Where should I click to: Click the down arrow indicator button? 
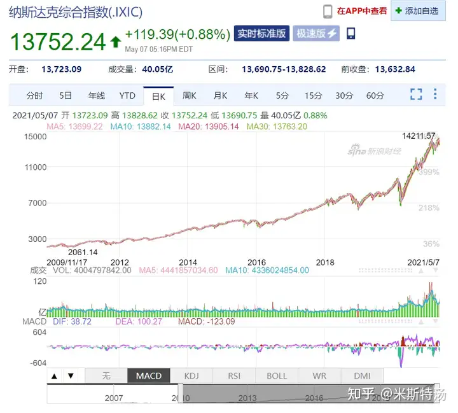point(71,376)
